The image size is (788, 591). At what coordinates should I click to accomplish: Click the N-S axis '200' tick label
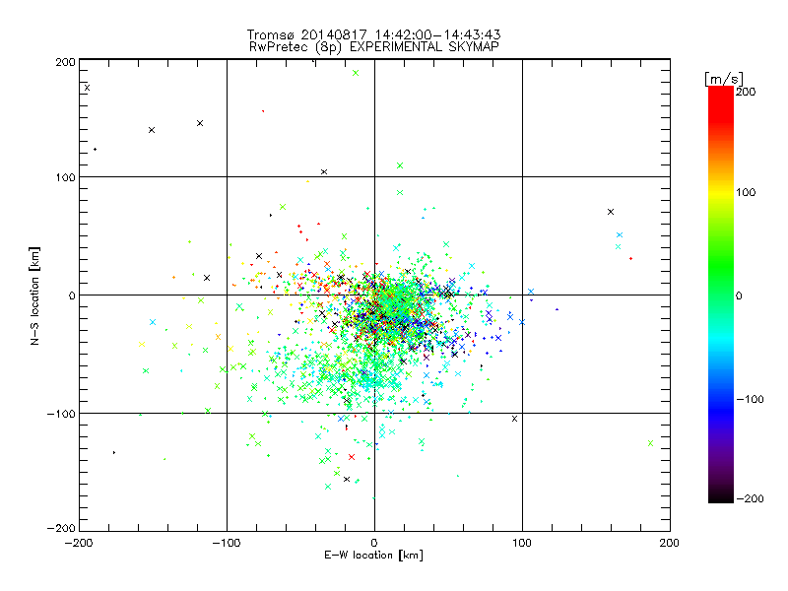click(65, 62)
